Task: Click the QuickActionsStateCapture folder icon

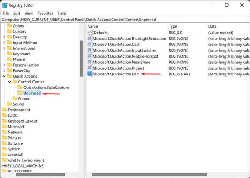Action: 20,88
